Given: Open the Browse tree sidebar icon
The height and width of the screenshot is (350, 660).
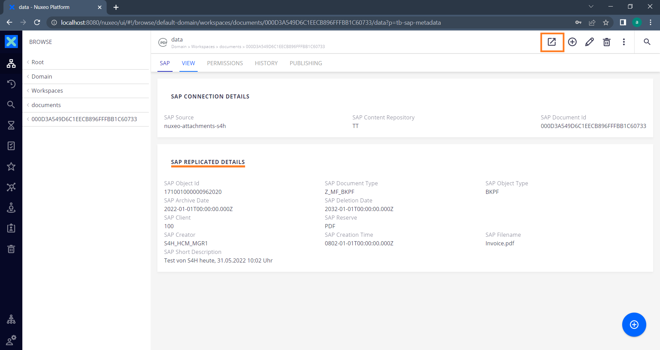Looking at the screenshot, I should coord(11,63).
